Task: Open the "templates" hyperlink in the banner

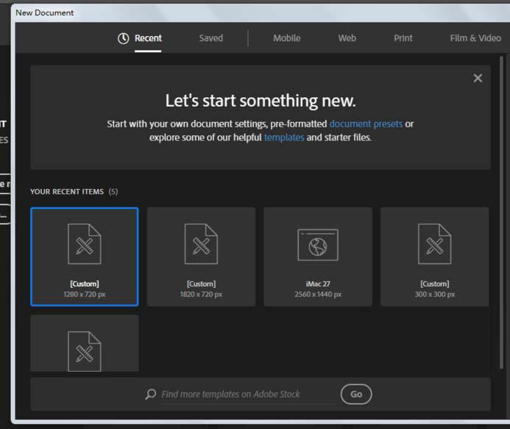Action: coord(284,138)
